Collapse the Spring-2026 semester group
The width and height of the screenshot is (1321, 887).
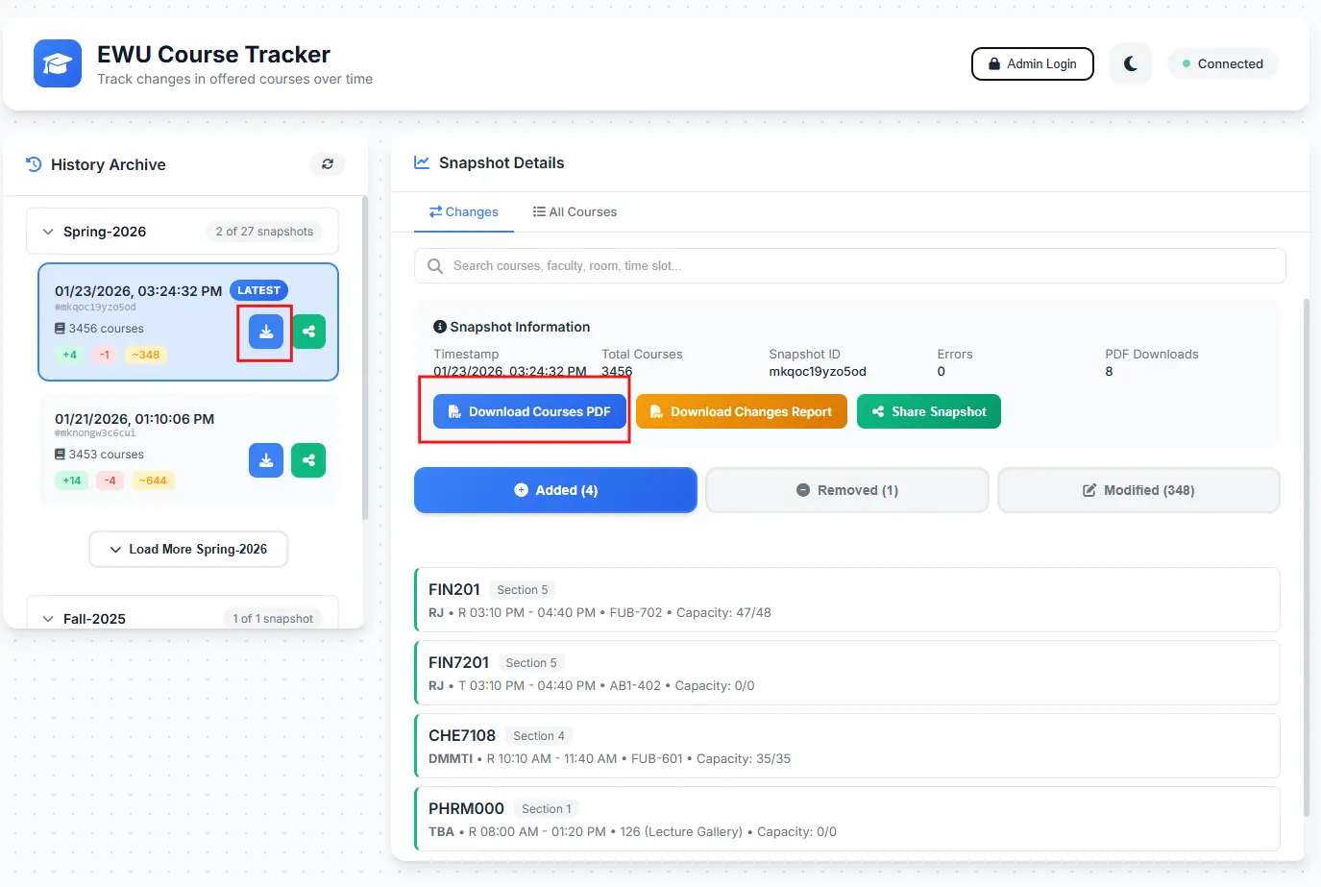48,232
